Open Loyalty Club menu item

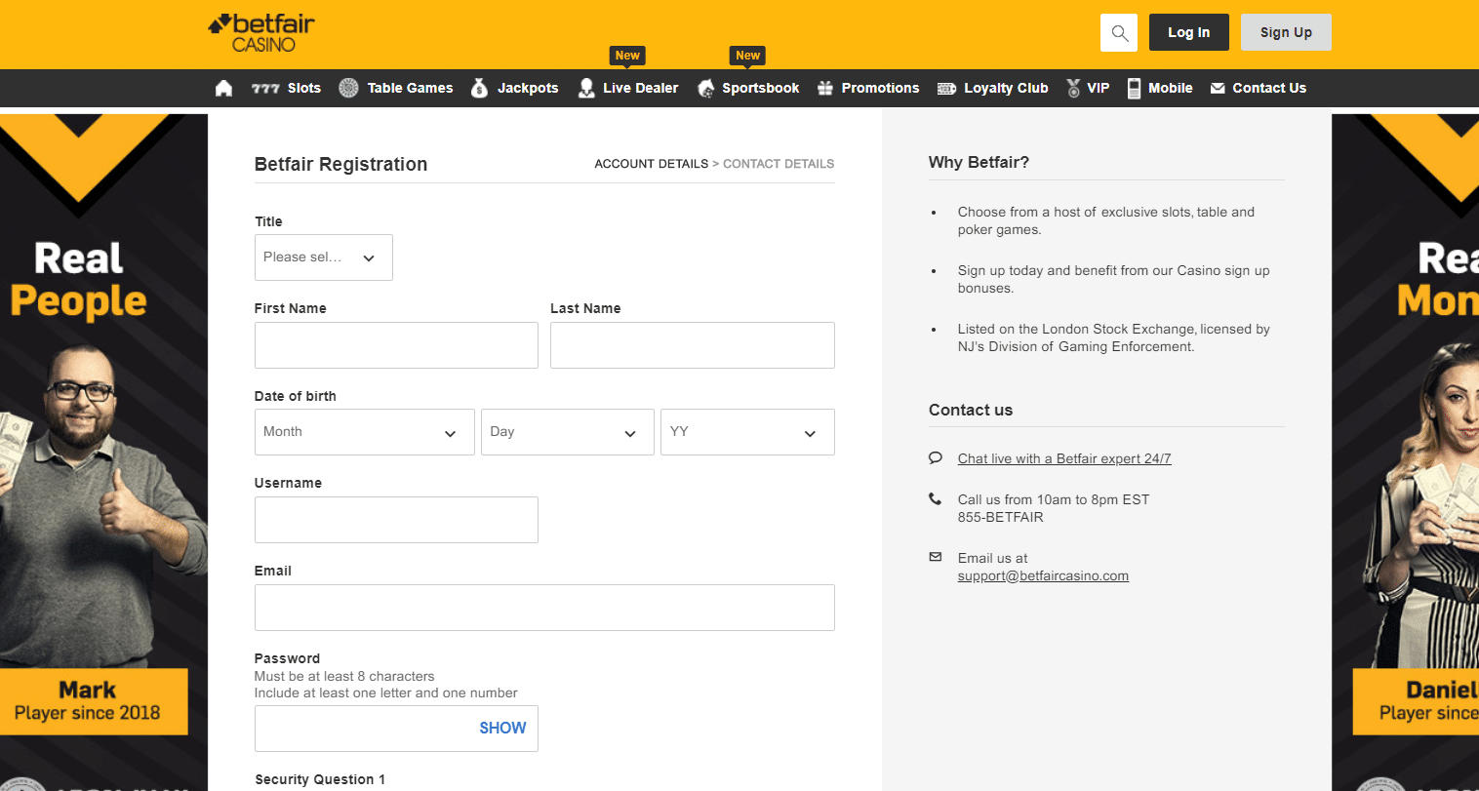[1006, 88]
